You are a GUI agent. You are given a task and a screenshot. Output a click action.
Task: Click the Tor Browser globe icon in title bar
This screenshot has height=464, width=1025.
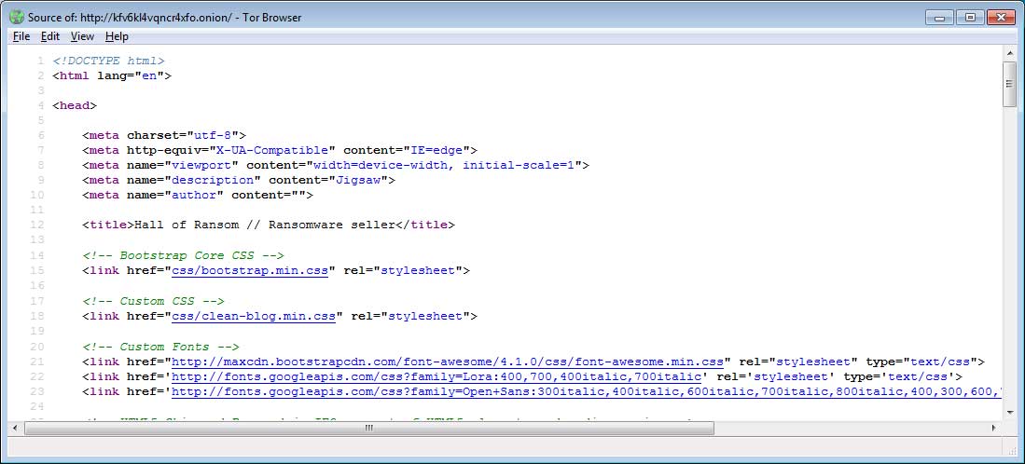pyautogui.click(x=17, y=18)
